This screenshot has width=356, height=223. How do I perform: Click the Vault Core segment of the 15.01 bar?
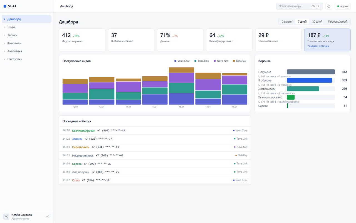coord(155,100)
